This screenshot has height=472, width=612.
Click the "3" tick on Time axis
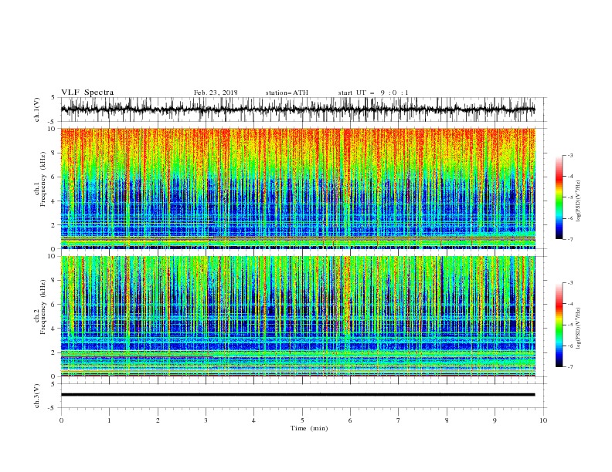tap(206, 420)
